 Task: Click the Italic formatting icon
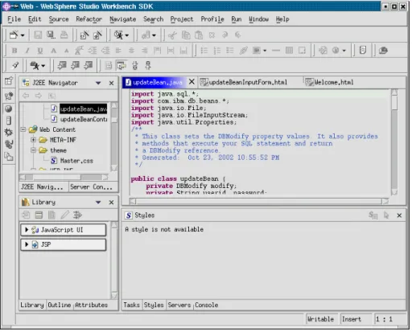(27, 51)
